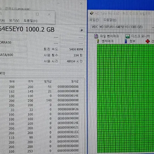Open the 언어(L)(Language) menu
Image resolution: width=154 pixels, height=154 pixels.
pos(18,9)
